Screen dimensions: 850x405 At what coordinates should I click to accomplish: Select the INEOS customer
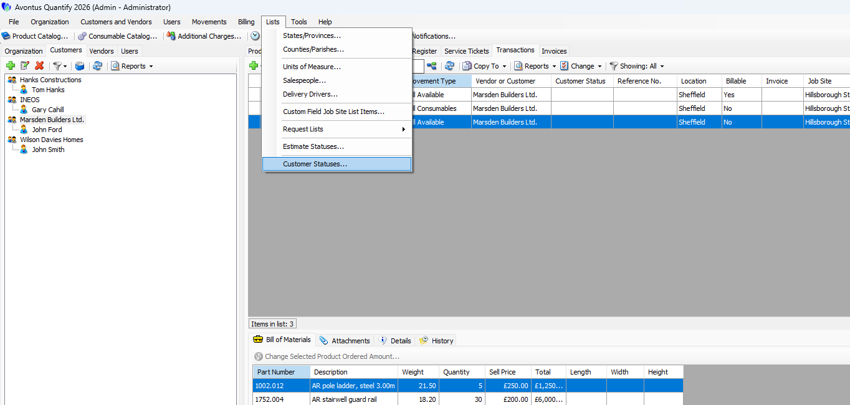[29, 100]
